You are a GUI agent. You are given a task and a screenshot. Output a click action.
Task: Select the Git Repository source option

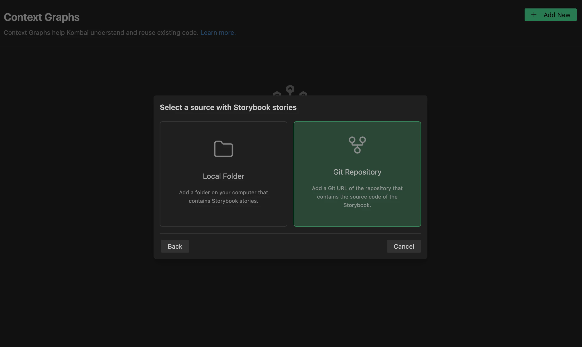pos(357,174)
